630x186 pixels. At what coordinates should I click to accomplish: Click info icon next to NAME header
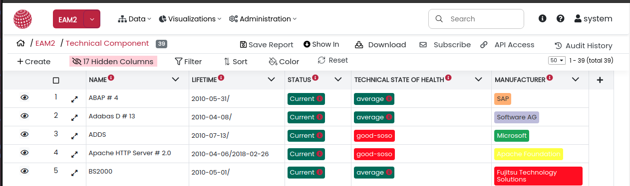(111, 78)
